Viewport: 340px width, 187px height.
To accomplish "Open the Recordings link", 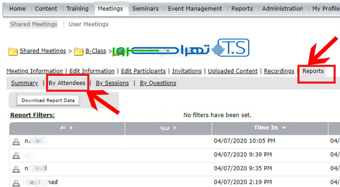I will [x=279, y=71].
